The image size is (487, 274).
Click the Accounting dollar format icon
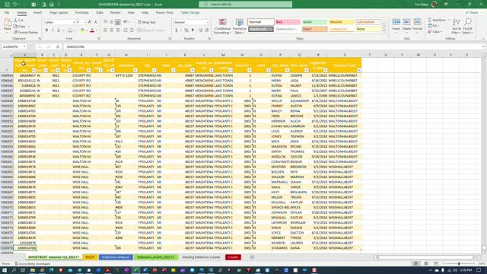(x=177, y=30)
